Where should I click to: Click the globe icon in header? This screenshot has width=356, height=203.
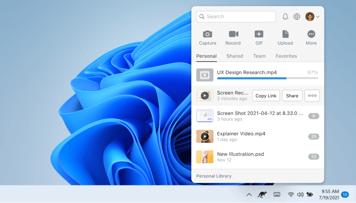point(297,17)
